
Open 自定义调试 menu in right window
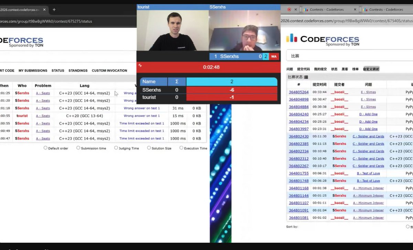coord(371,69)
